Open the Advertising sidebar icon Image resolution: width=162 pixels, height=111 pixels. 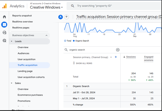click(x=4, y=41)
